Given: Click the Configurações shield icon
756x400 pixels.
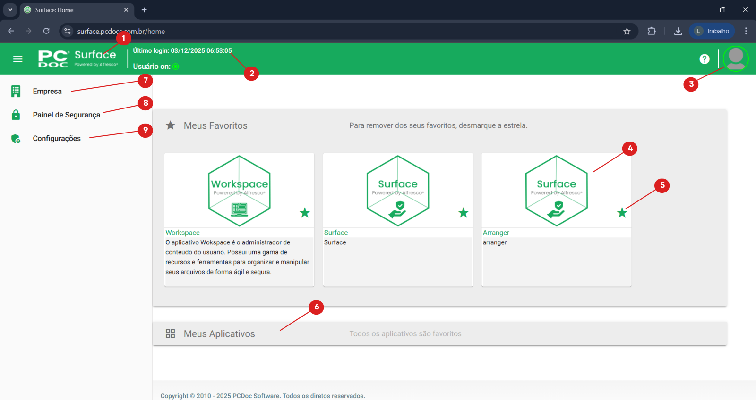Looking at the screenshot, I should tap(16, 139).
